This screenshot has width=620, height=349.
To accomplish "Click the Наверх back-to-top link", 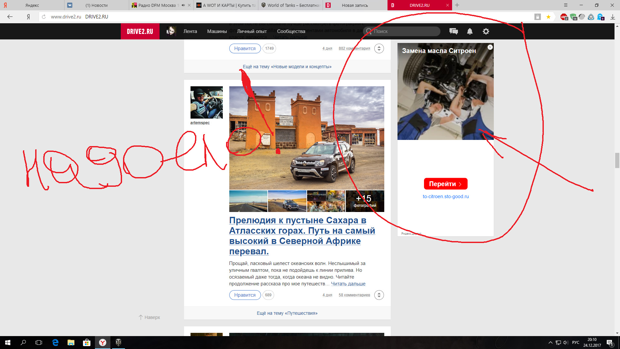I will [x=149, y=317].
